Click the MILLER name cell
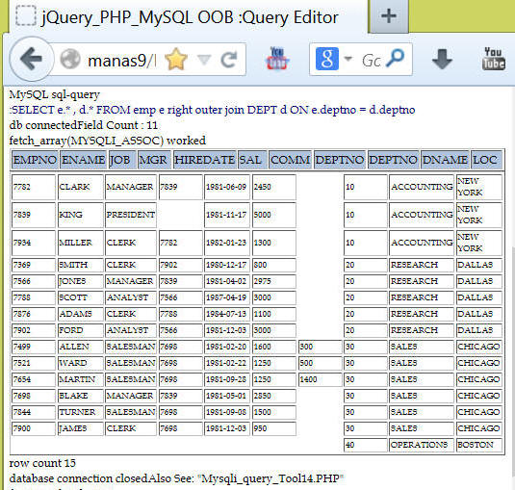 (x=81, y=243)
